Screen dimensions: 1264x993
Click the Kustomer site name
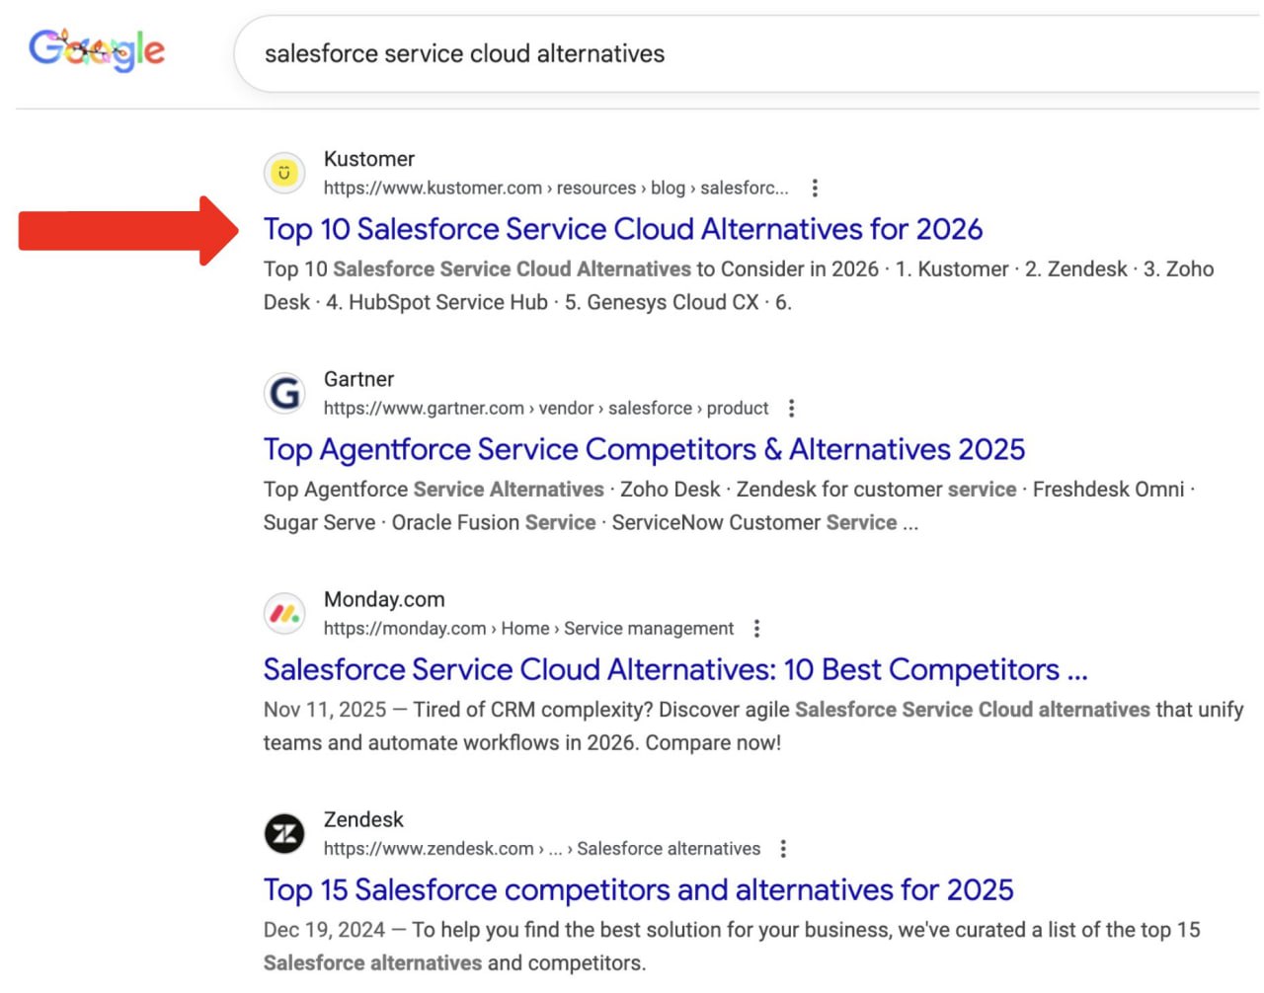click(368, 159)
